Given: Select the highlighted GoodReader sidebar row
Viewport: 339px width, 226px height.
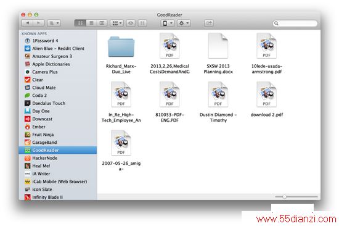Looking at the screenshot, I should pos(58,150).
